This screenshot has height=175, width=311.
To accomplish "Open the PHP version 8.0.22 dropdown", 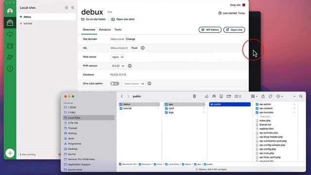I will 118,66.
